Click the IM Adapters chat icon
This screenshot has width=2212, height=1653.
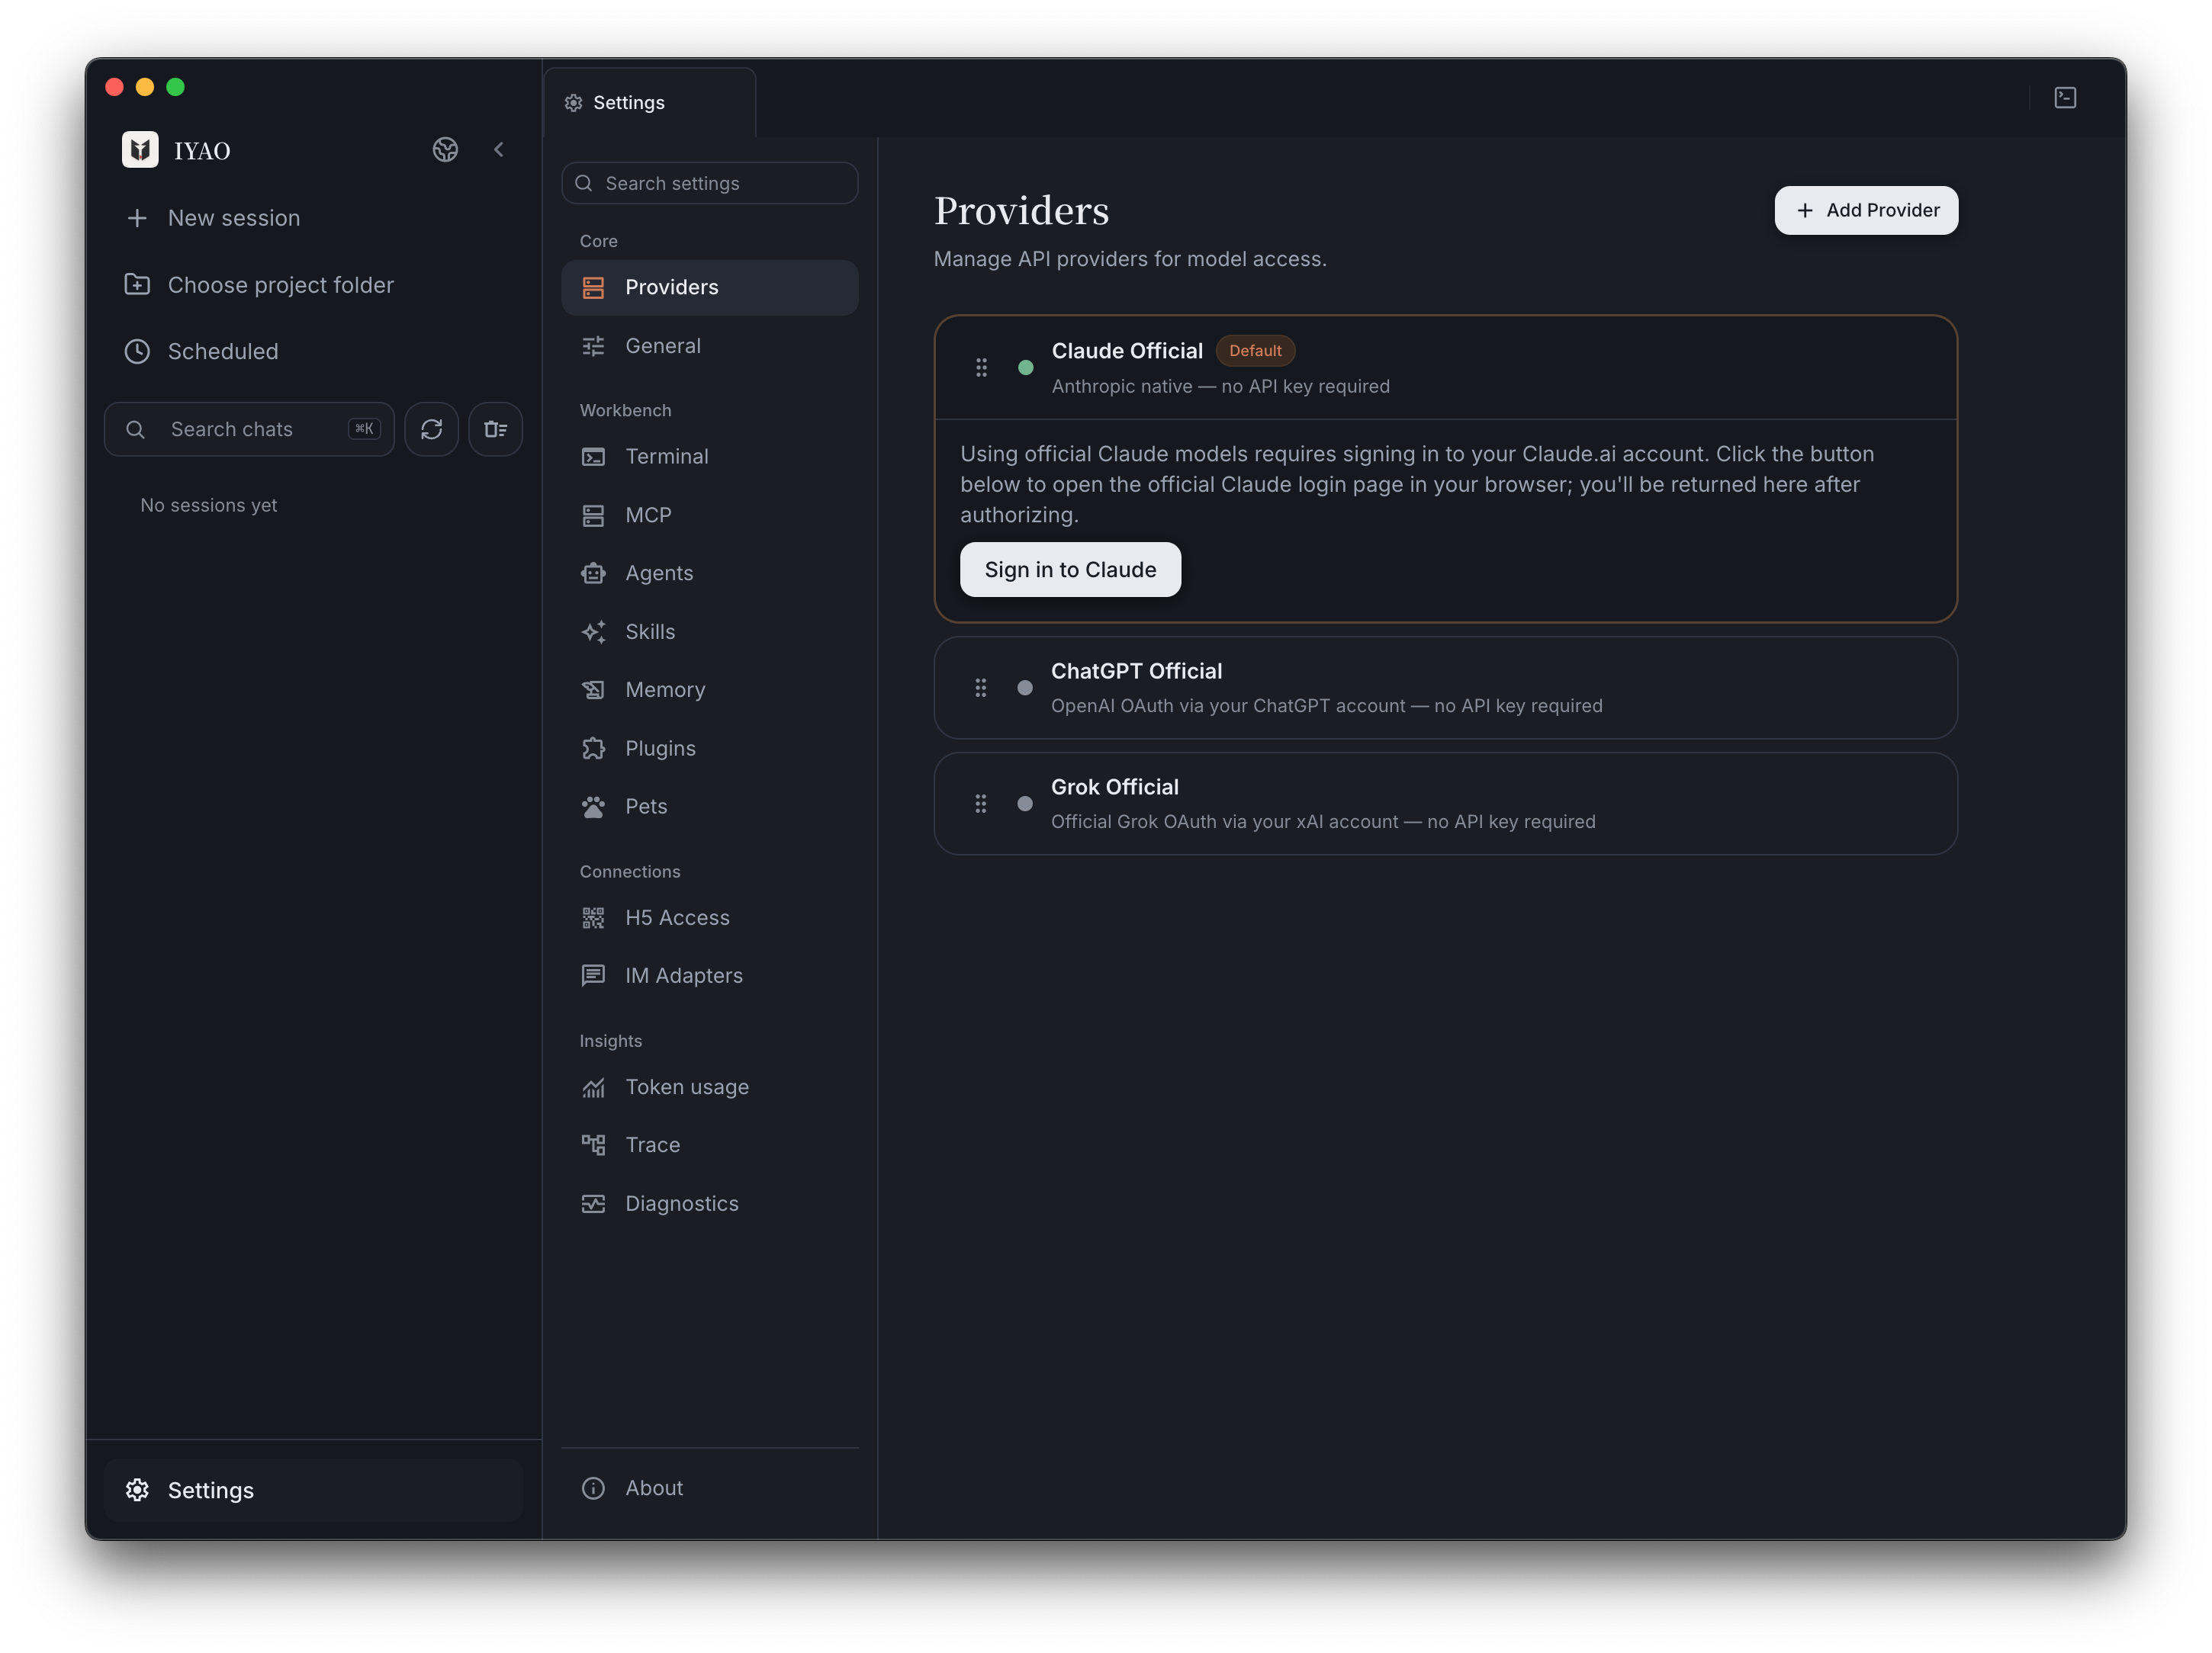coord(594,977)
